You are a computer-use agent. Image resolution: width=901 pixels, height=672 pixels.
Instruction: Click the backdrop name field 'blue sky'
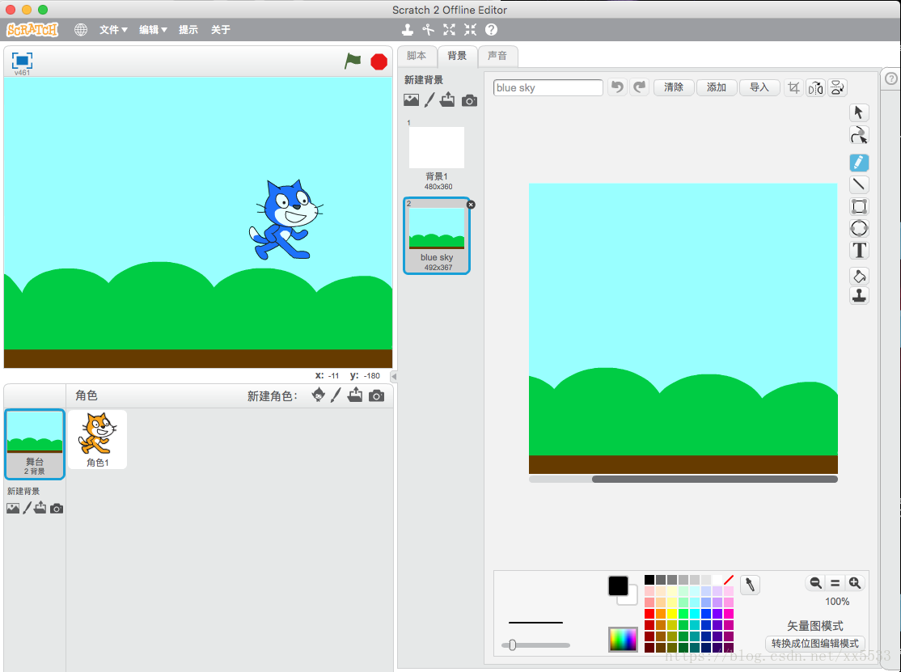548,87
